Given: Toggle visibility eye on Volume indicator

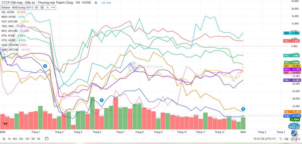Looking at the screenshot, I should point(37,8).
